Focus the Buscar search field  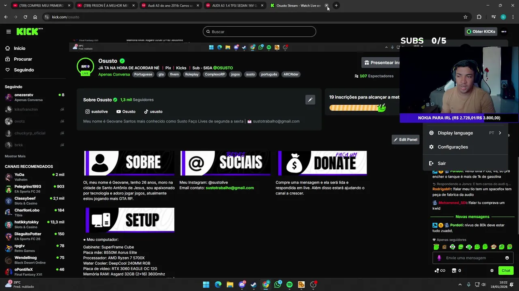click(259, 32)
